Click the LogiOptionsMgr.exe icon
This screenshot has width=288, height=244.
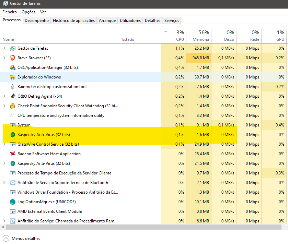tap(12, 202)
